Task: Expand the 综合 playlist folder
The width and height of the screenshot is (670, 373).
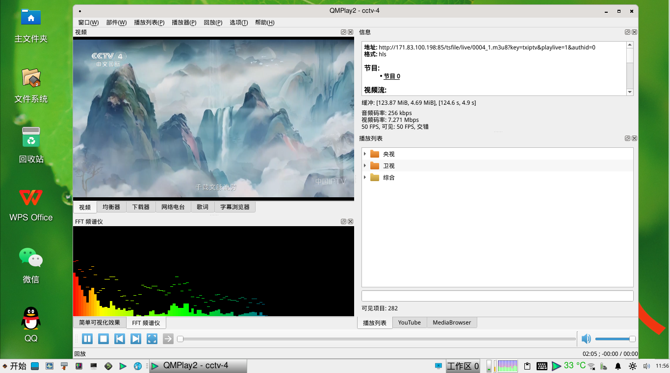Action: coord(364,177)
